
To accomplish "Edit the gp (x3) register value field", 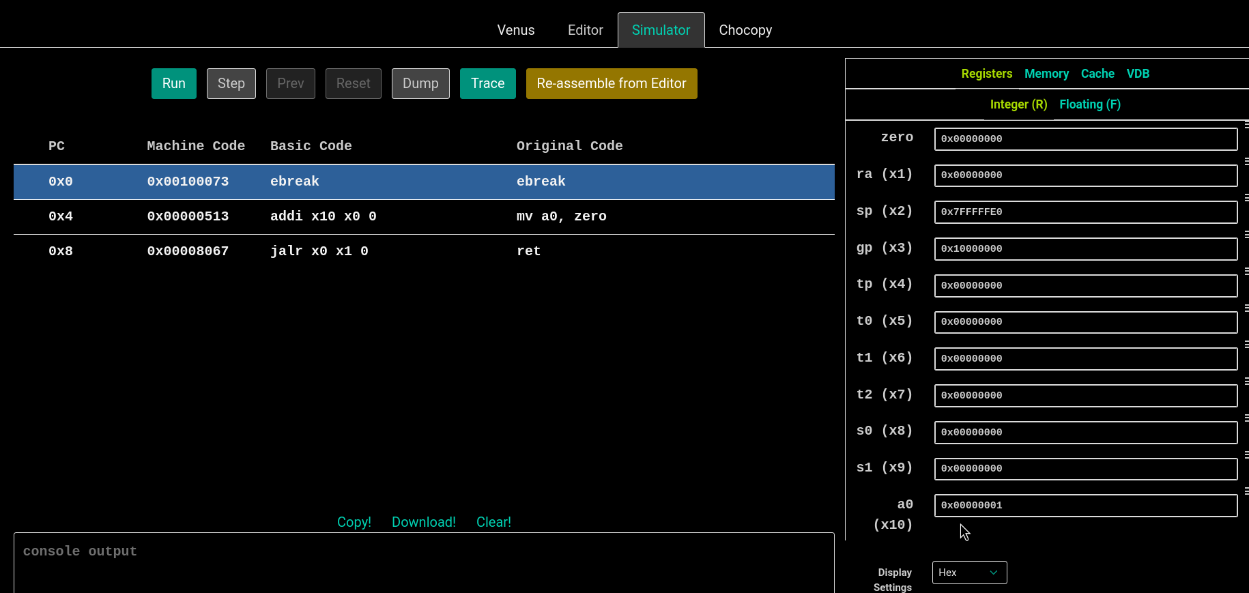I will pyautogui.click(x=1085, y=249).
